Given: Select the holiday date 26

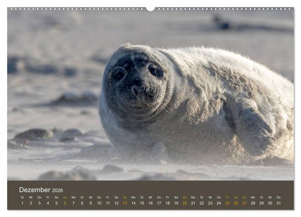Looking at the screenshot, I should [x=236, y=203].
